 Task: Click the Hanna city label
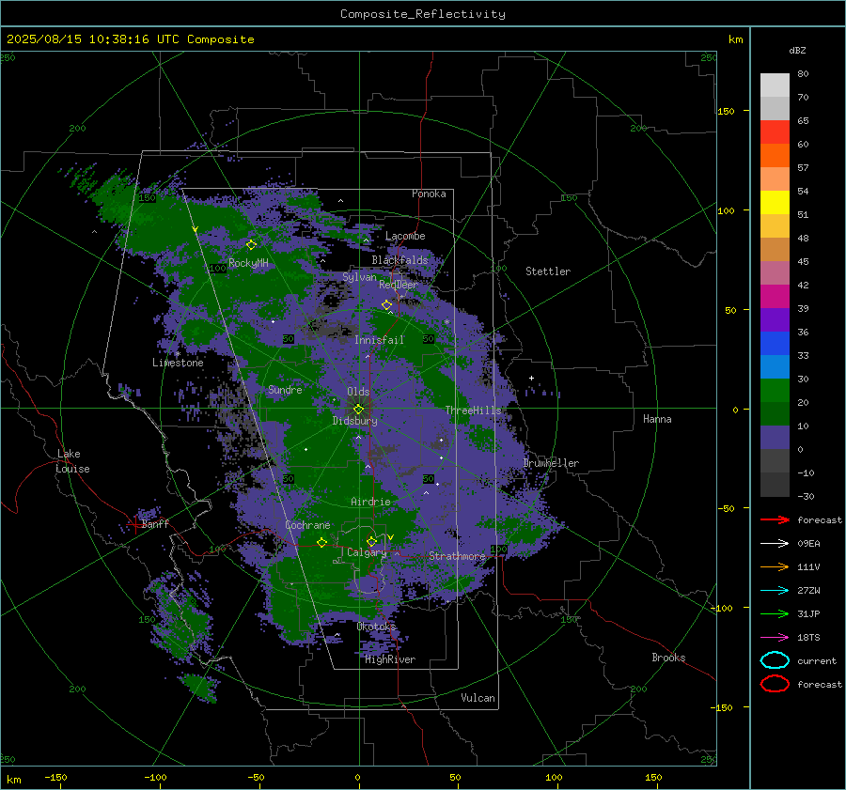[x=657, y=419]
